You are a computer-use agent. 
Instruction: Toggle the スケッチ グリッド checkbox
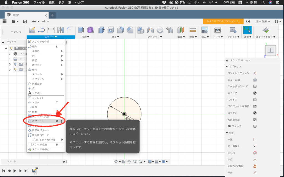pos(255,86)
